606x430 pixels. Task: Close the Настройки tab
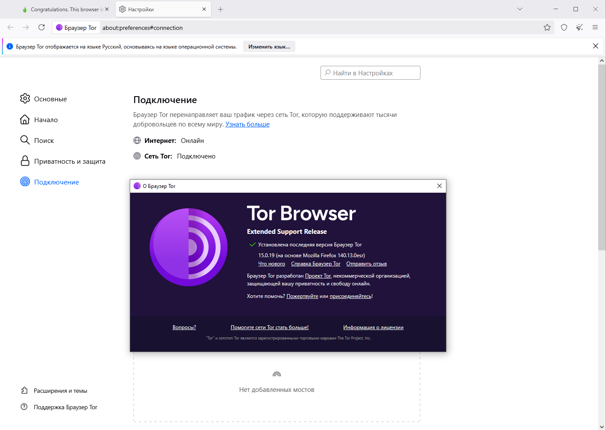[204, 9]
